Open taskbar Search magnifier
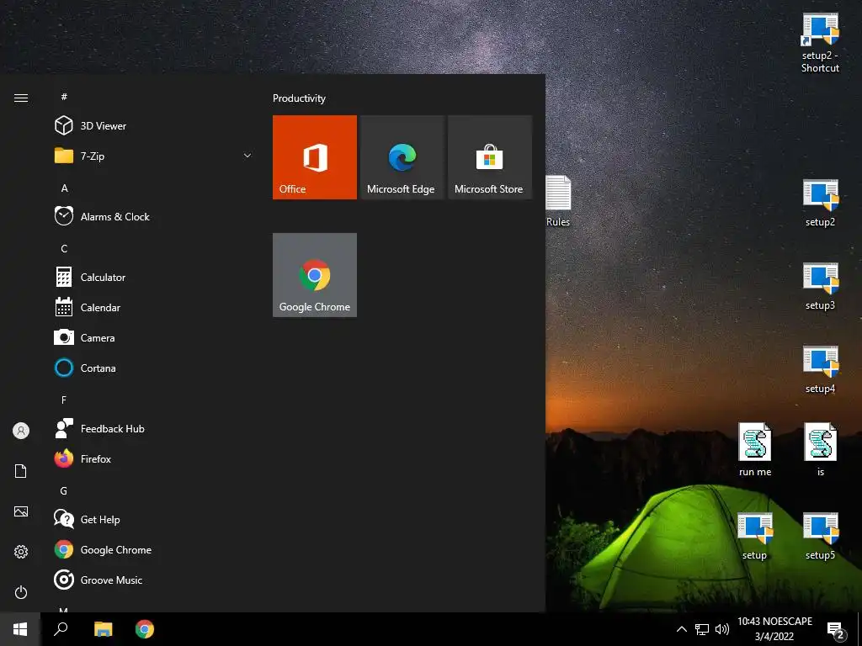This screenshot has width=862, height=646. pos(61,629)
